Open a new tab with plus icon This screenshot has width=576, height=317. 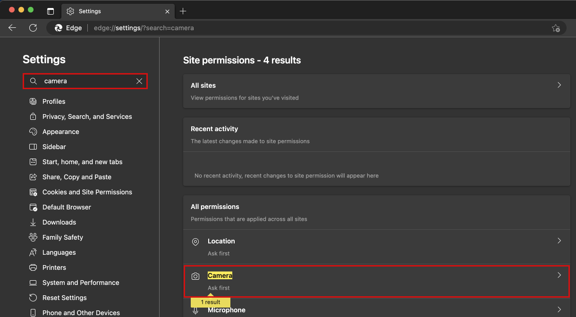click(183, 11)
